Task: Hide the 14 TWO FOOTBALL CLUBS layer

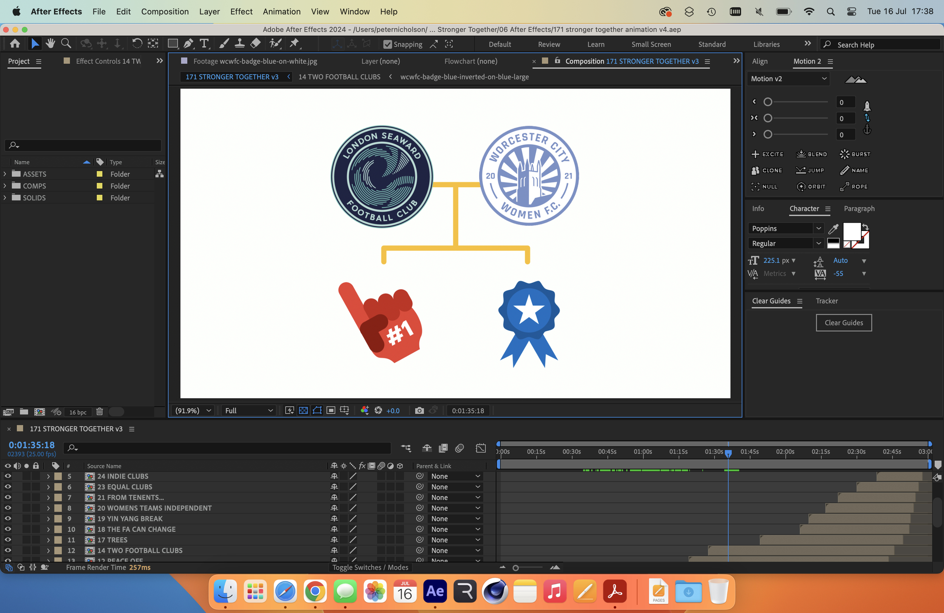Action: click(8, 550)
